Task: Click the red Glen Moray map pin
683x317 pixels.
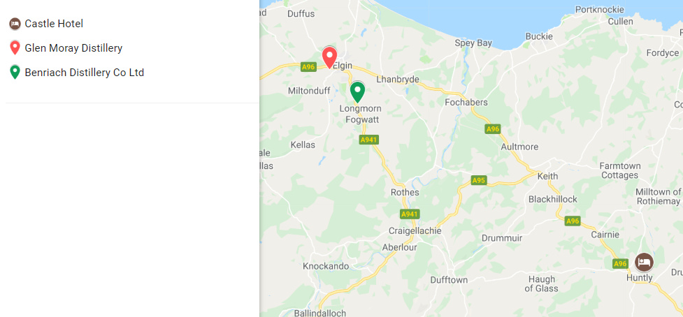Action: (329, 58)
